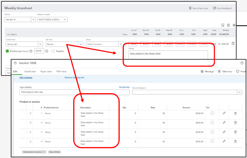Click Remove shipping info link
The width and height of the screenshot is (247, 158).
point(74,78)
